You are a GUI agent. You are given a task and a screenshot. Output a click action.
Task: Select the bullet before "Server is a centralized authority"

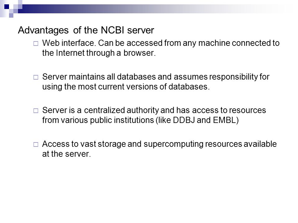[x=36, y=111]
